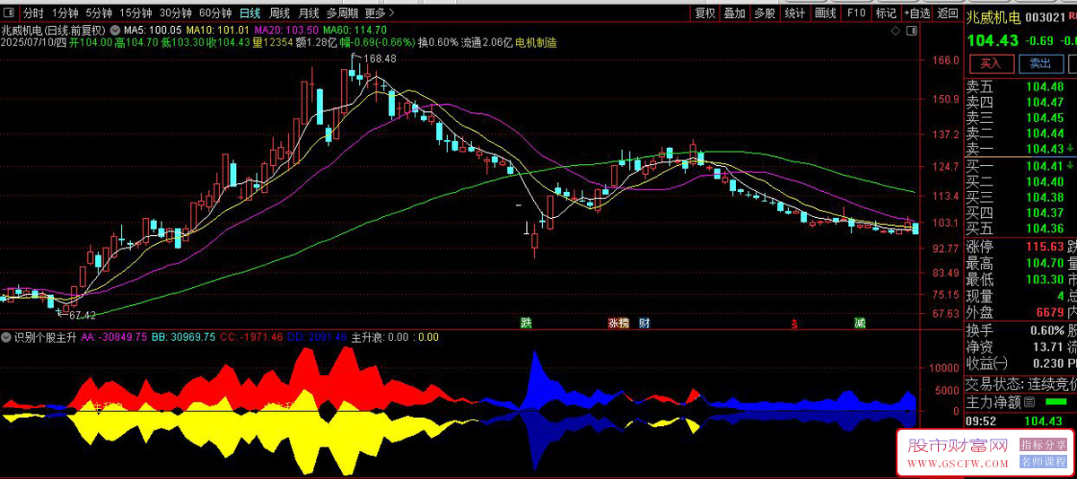Click the 卖三 price 104.45
The width and height of the screenshot is (1077, 479).
[1045, 118]
